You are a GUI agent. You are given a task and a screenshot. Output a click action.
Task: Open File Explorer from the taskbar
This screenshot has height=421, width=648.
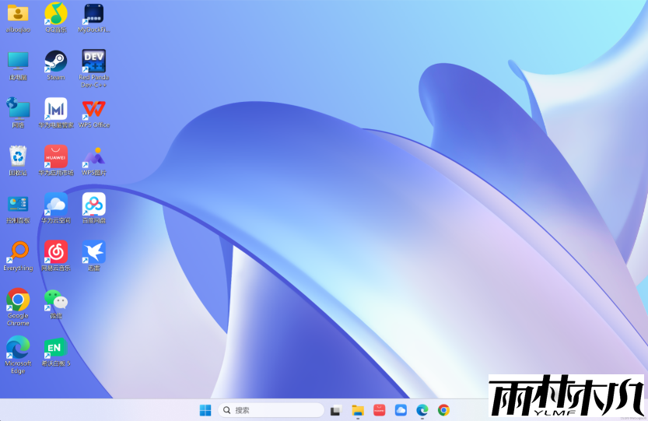coord(358,410)
